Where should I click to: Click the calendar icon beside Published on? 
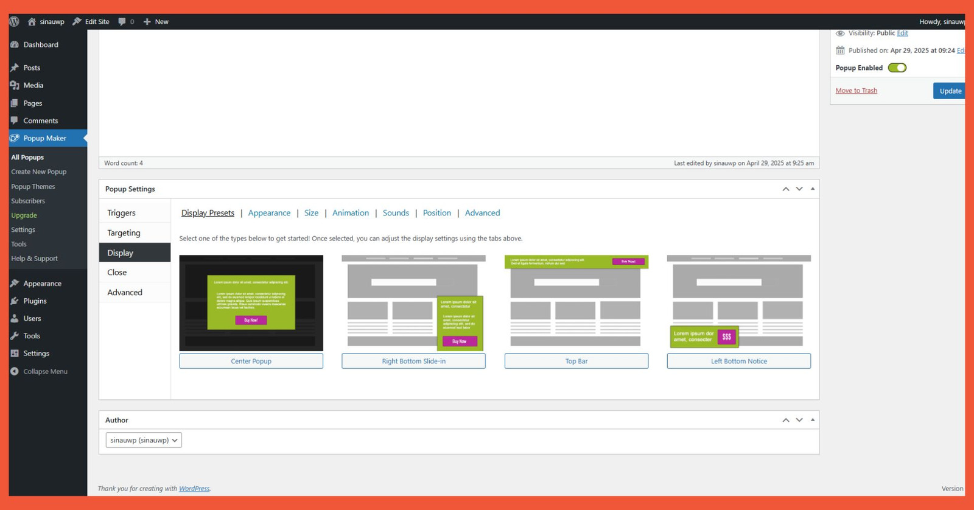(840, 51)
